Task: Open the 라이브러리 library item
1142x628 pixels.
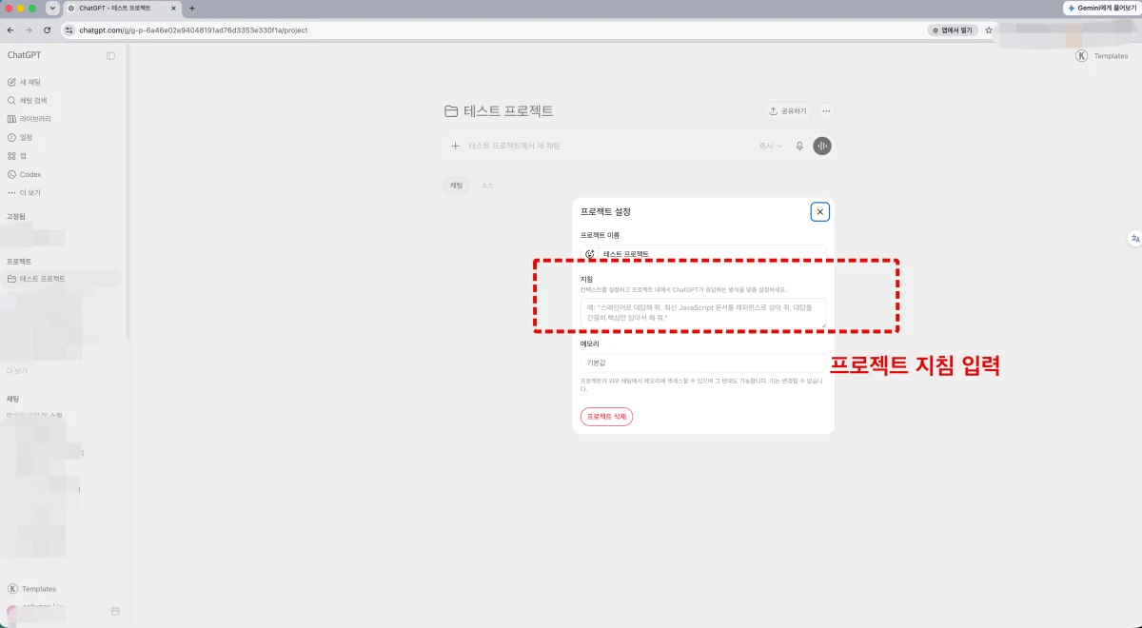Action: tap(29, 119)
